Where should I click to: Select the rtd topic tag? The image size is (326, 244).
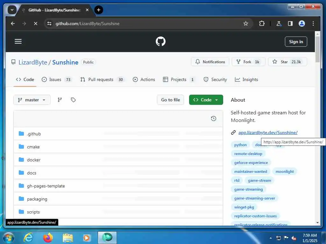pos(237,180)
